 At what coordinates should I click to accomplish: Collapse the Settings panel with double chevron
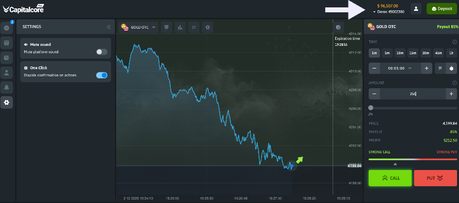[x=109, y=27]
